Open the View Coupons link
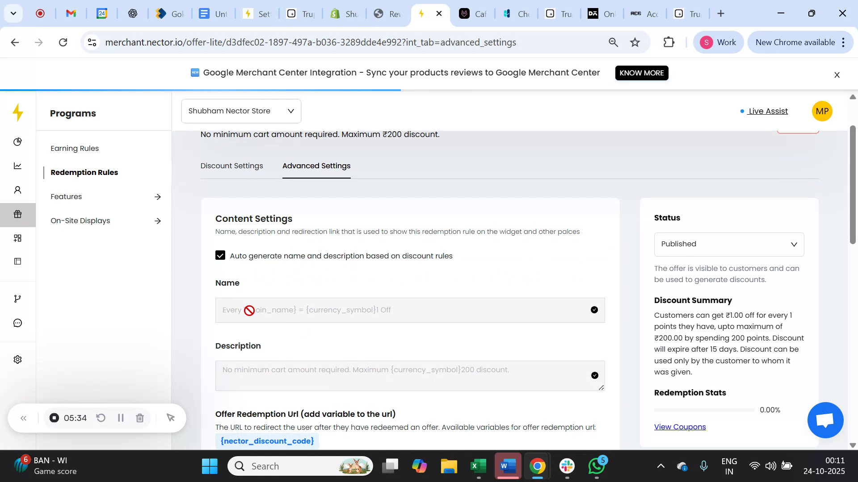Screen dimensions: 858x482 pyautogui.click(x=679, y=427)
